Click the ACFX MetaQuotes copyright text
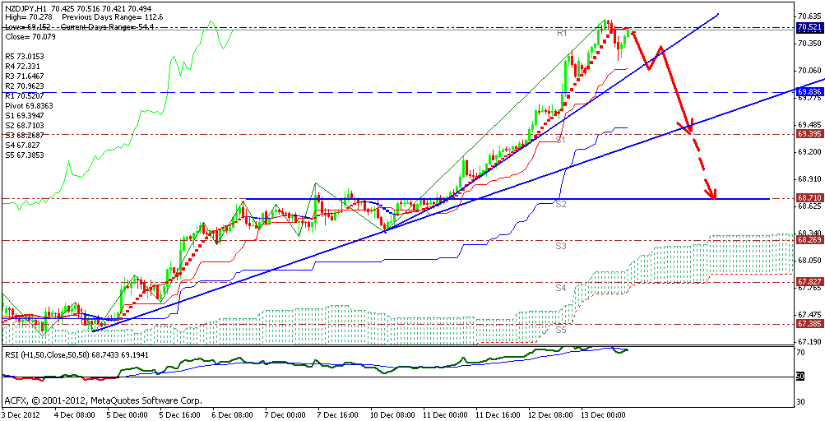The image size is (825, 421). pyautogui.click(x=103, y=401)
